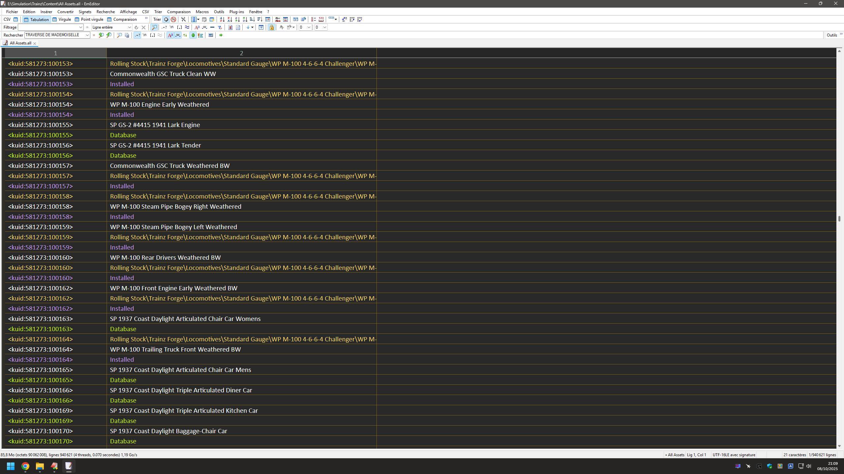Open the Macros menu
The image size is (844, 474).
202,12
